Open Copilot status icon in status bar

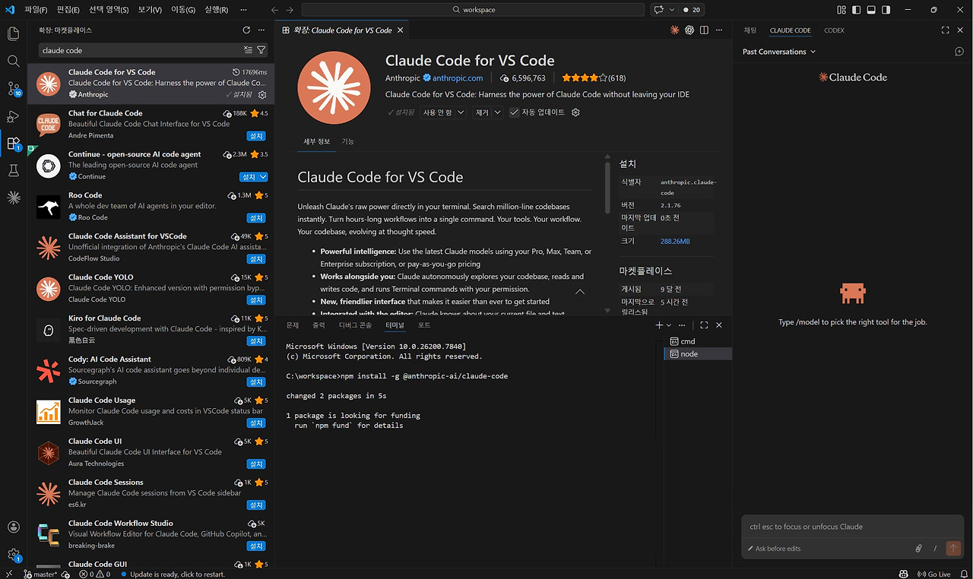click(904, 574)
